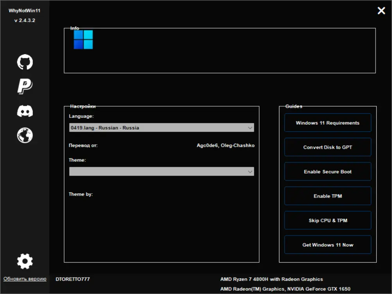Open the Skip CPU & TPM guide
Screen dimensions: 392x294
(x=328, y=220)
